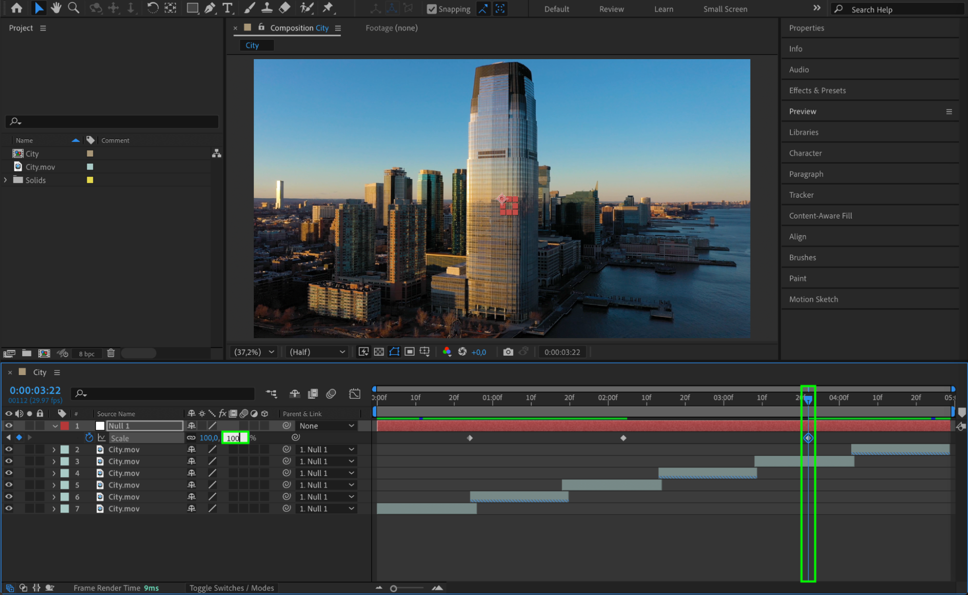The image size is (968, 595).
Task: Take snapshot with camera icon
Action: [507, 352]
